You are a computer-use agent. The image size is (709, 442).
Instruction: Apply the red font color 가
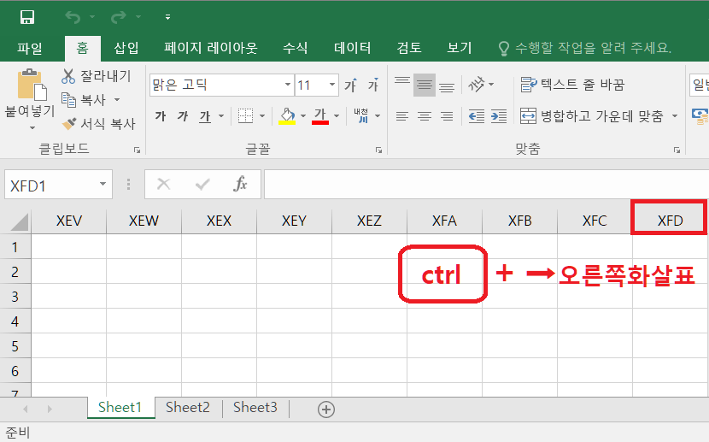pos(320,116)
